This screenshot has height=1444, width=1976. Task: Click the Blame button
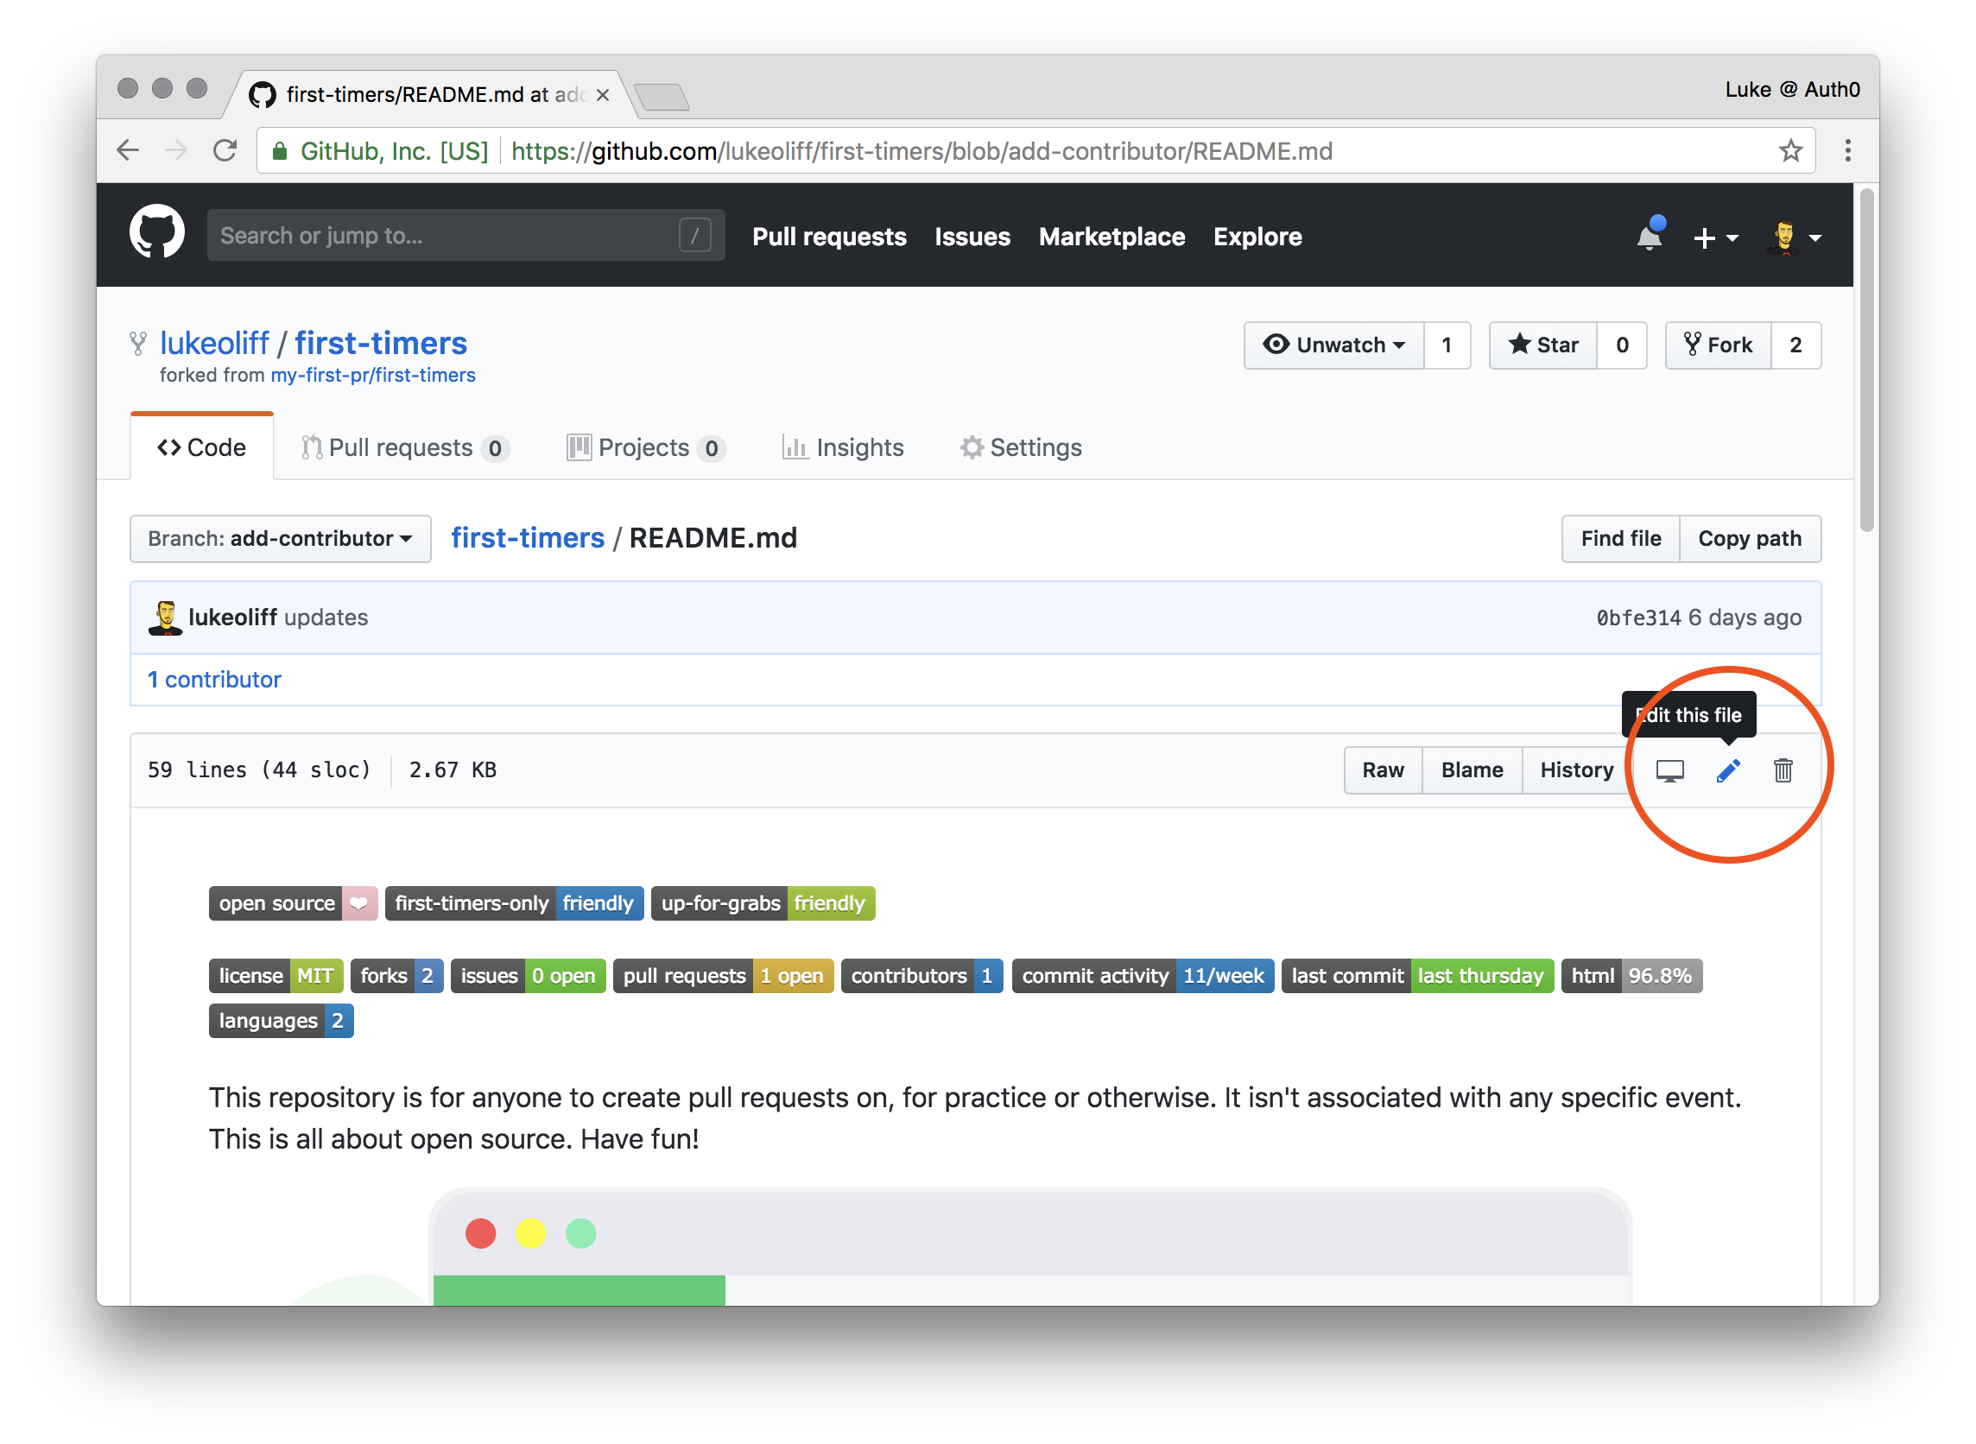click(1472, 770)
